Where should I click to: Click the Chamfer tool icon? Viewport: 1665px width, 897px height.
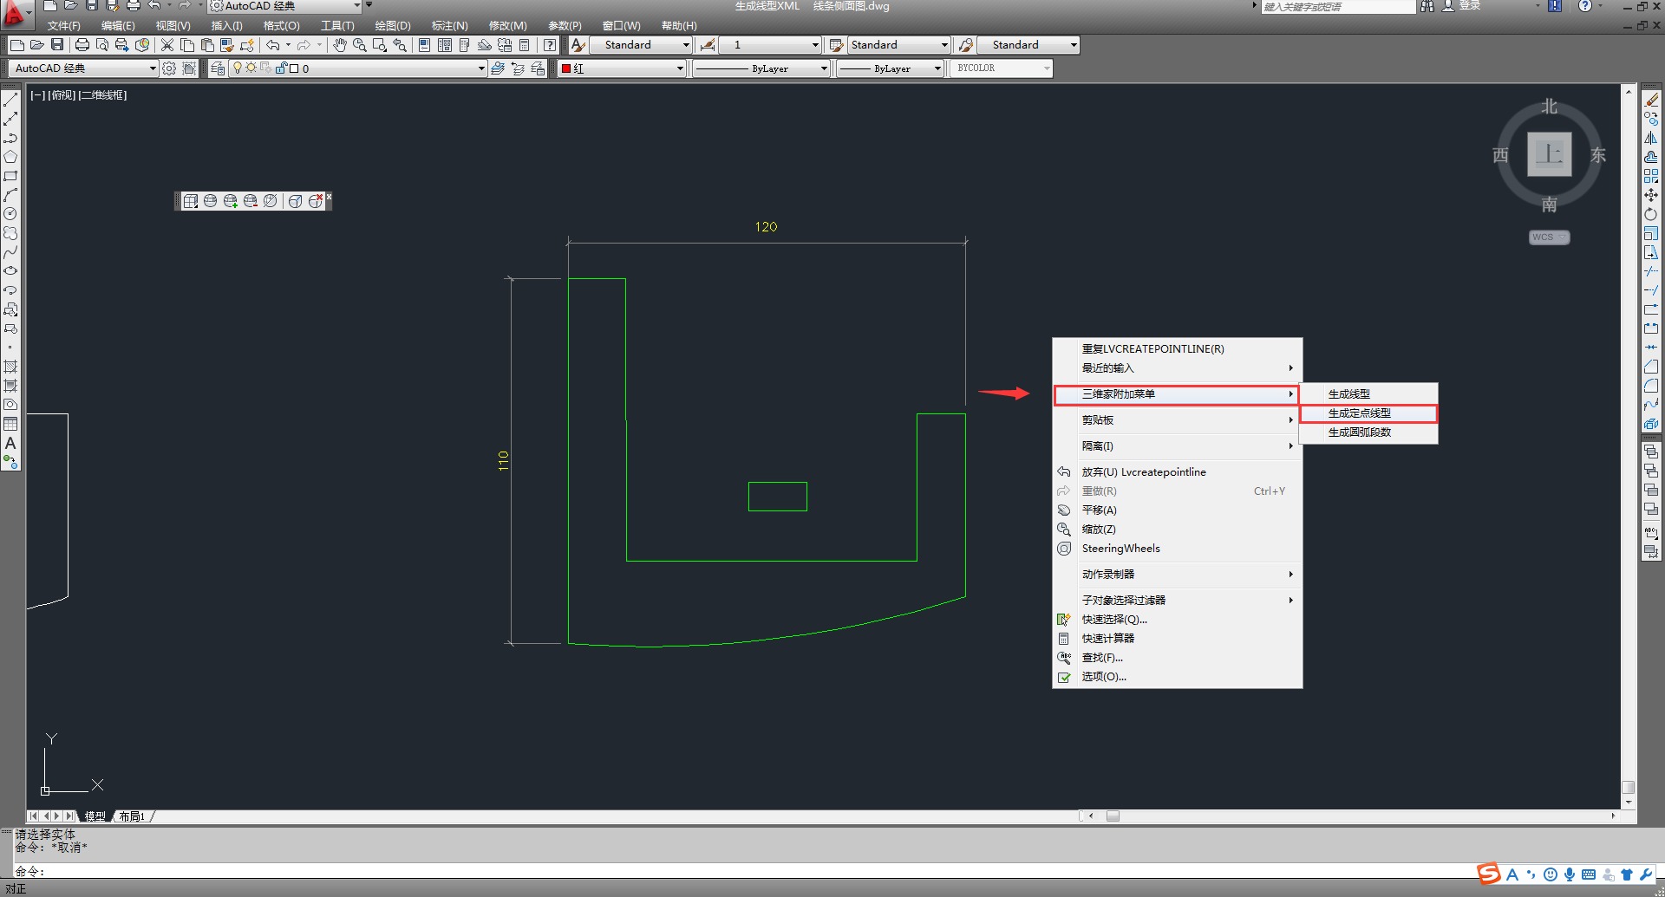coord(1651,367)
